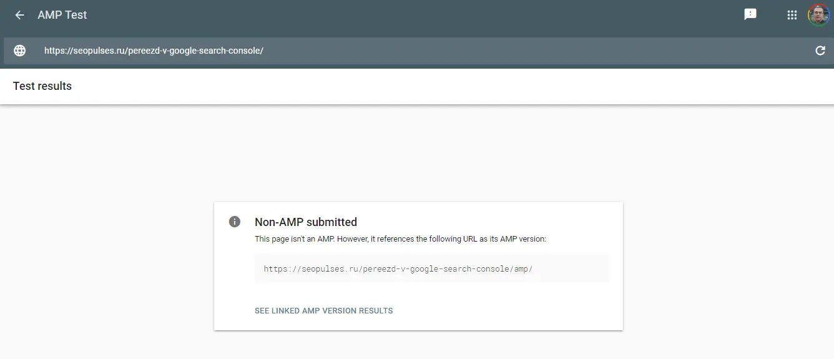Click the info icon in the result card
The width and height of the screenshot is (834, 359).
pos(235,222)
